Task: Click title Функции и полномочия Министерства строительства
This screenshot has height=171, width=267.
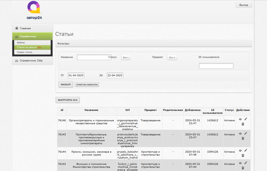Action: (91, 166)
